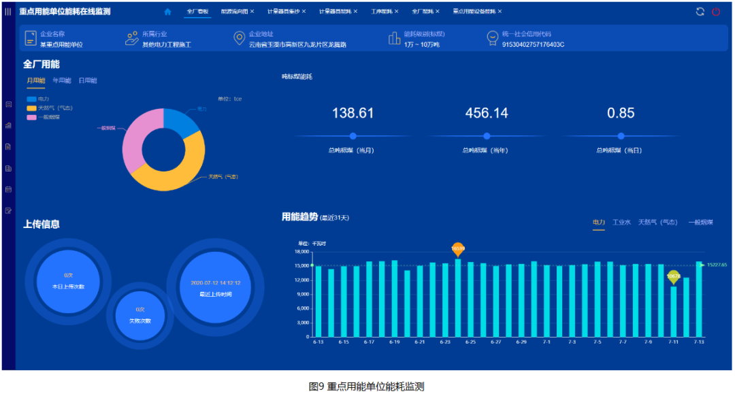The image size is (735, 394).
Task: Click the bar for 7-13
Action: (x=699, y=299)
